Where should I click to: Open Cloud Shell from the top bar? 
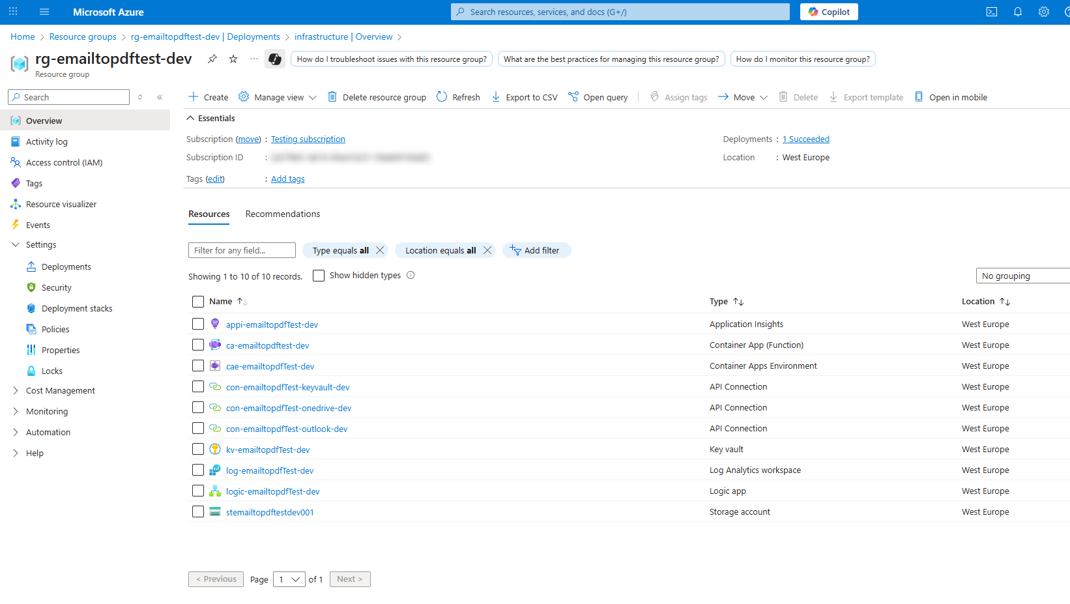point(992,12)
